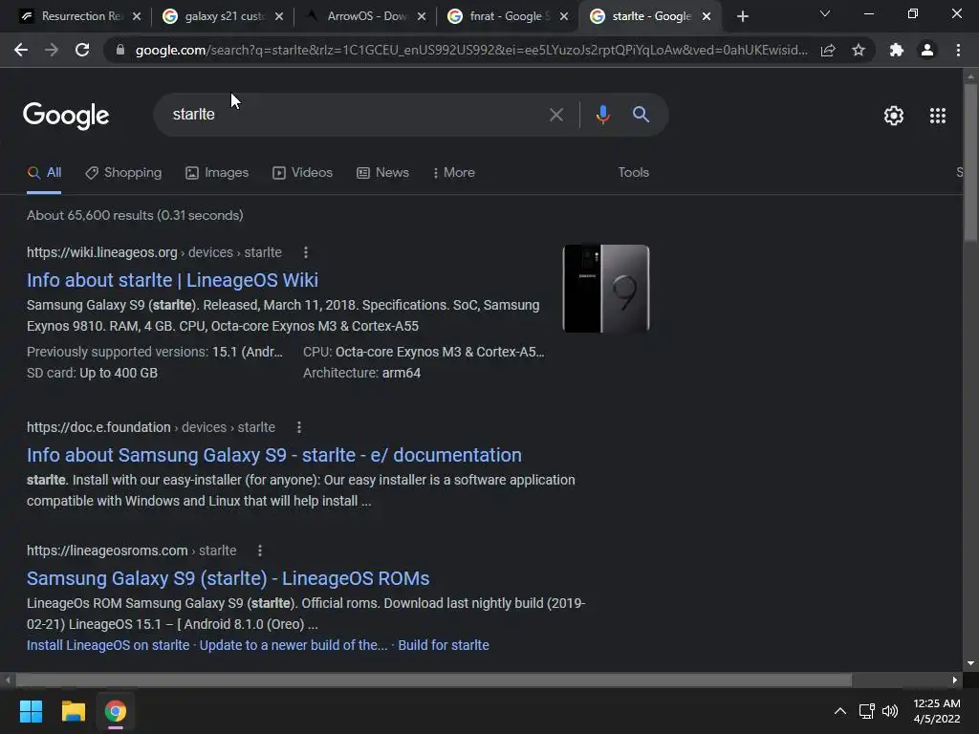Close the galaxy s21 custom tab
Image resolution: width=979 pixels, height=734 pixels.
(x=279, y=16)
